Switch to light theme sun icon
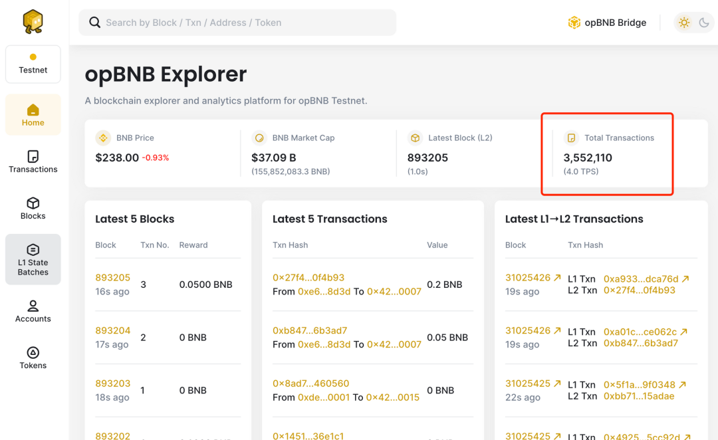This screenshot has width=718, height=440. [684, 23]
